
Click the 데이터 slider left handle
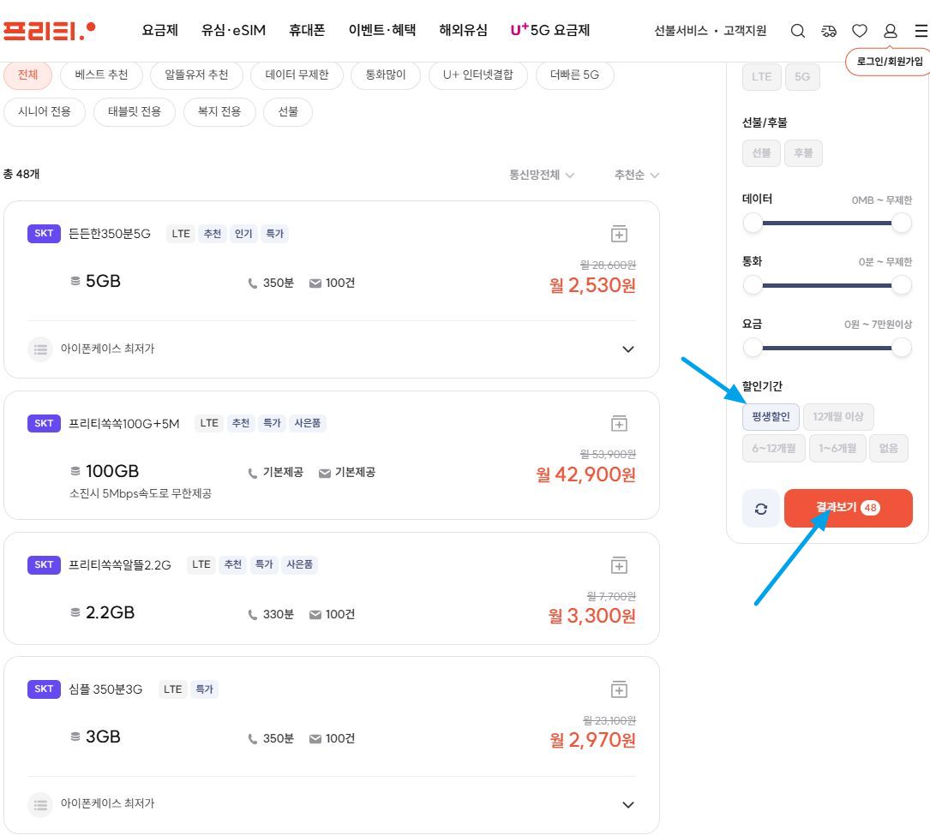pyautogui.click(x=753, y=224)
